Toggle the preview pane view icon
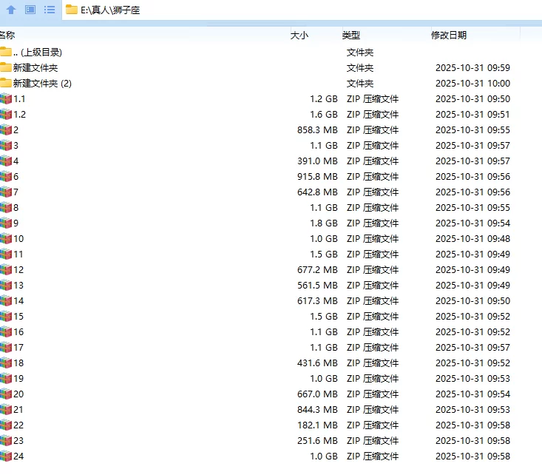This screenshot has width=542, height=475. pos(30,10)
